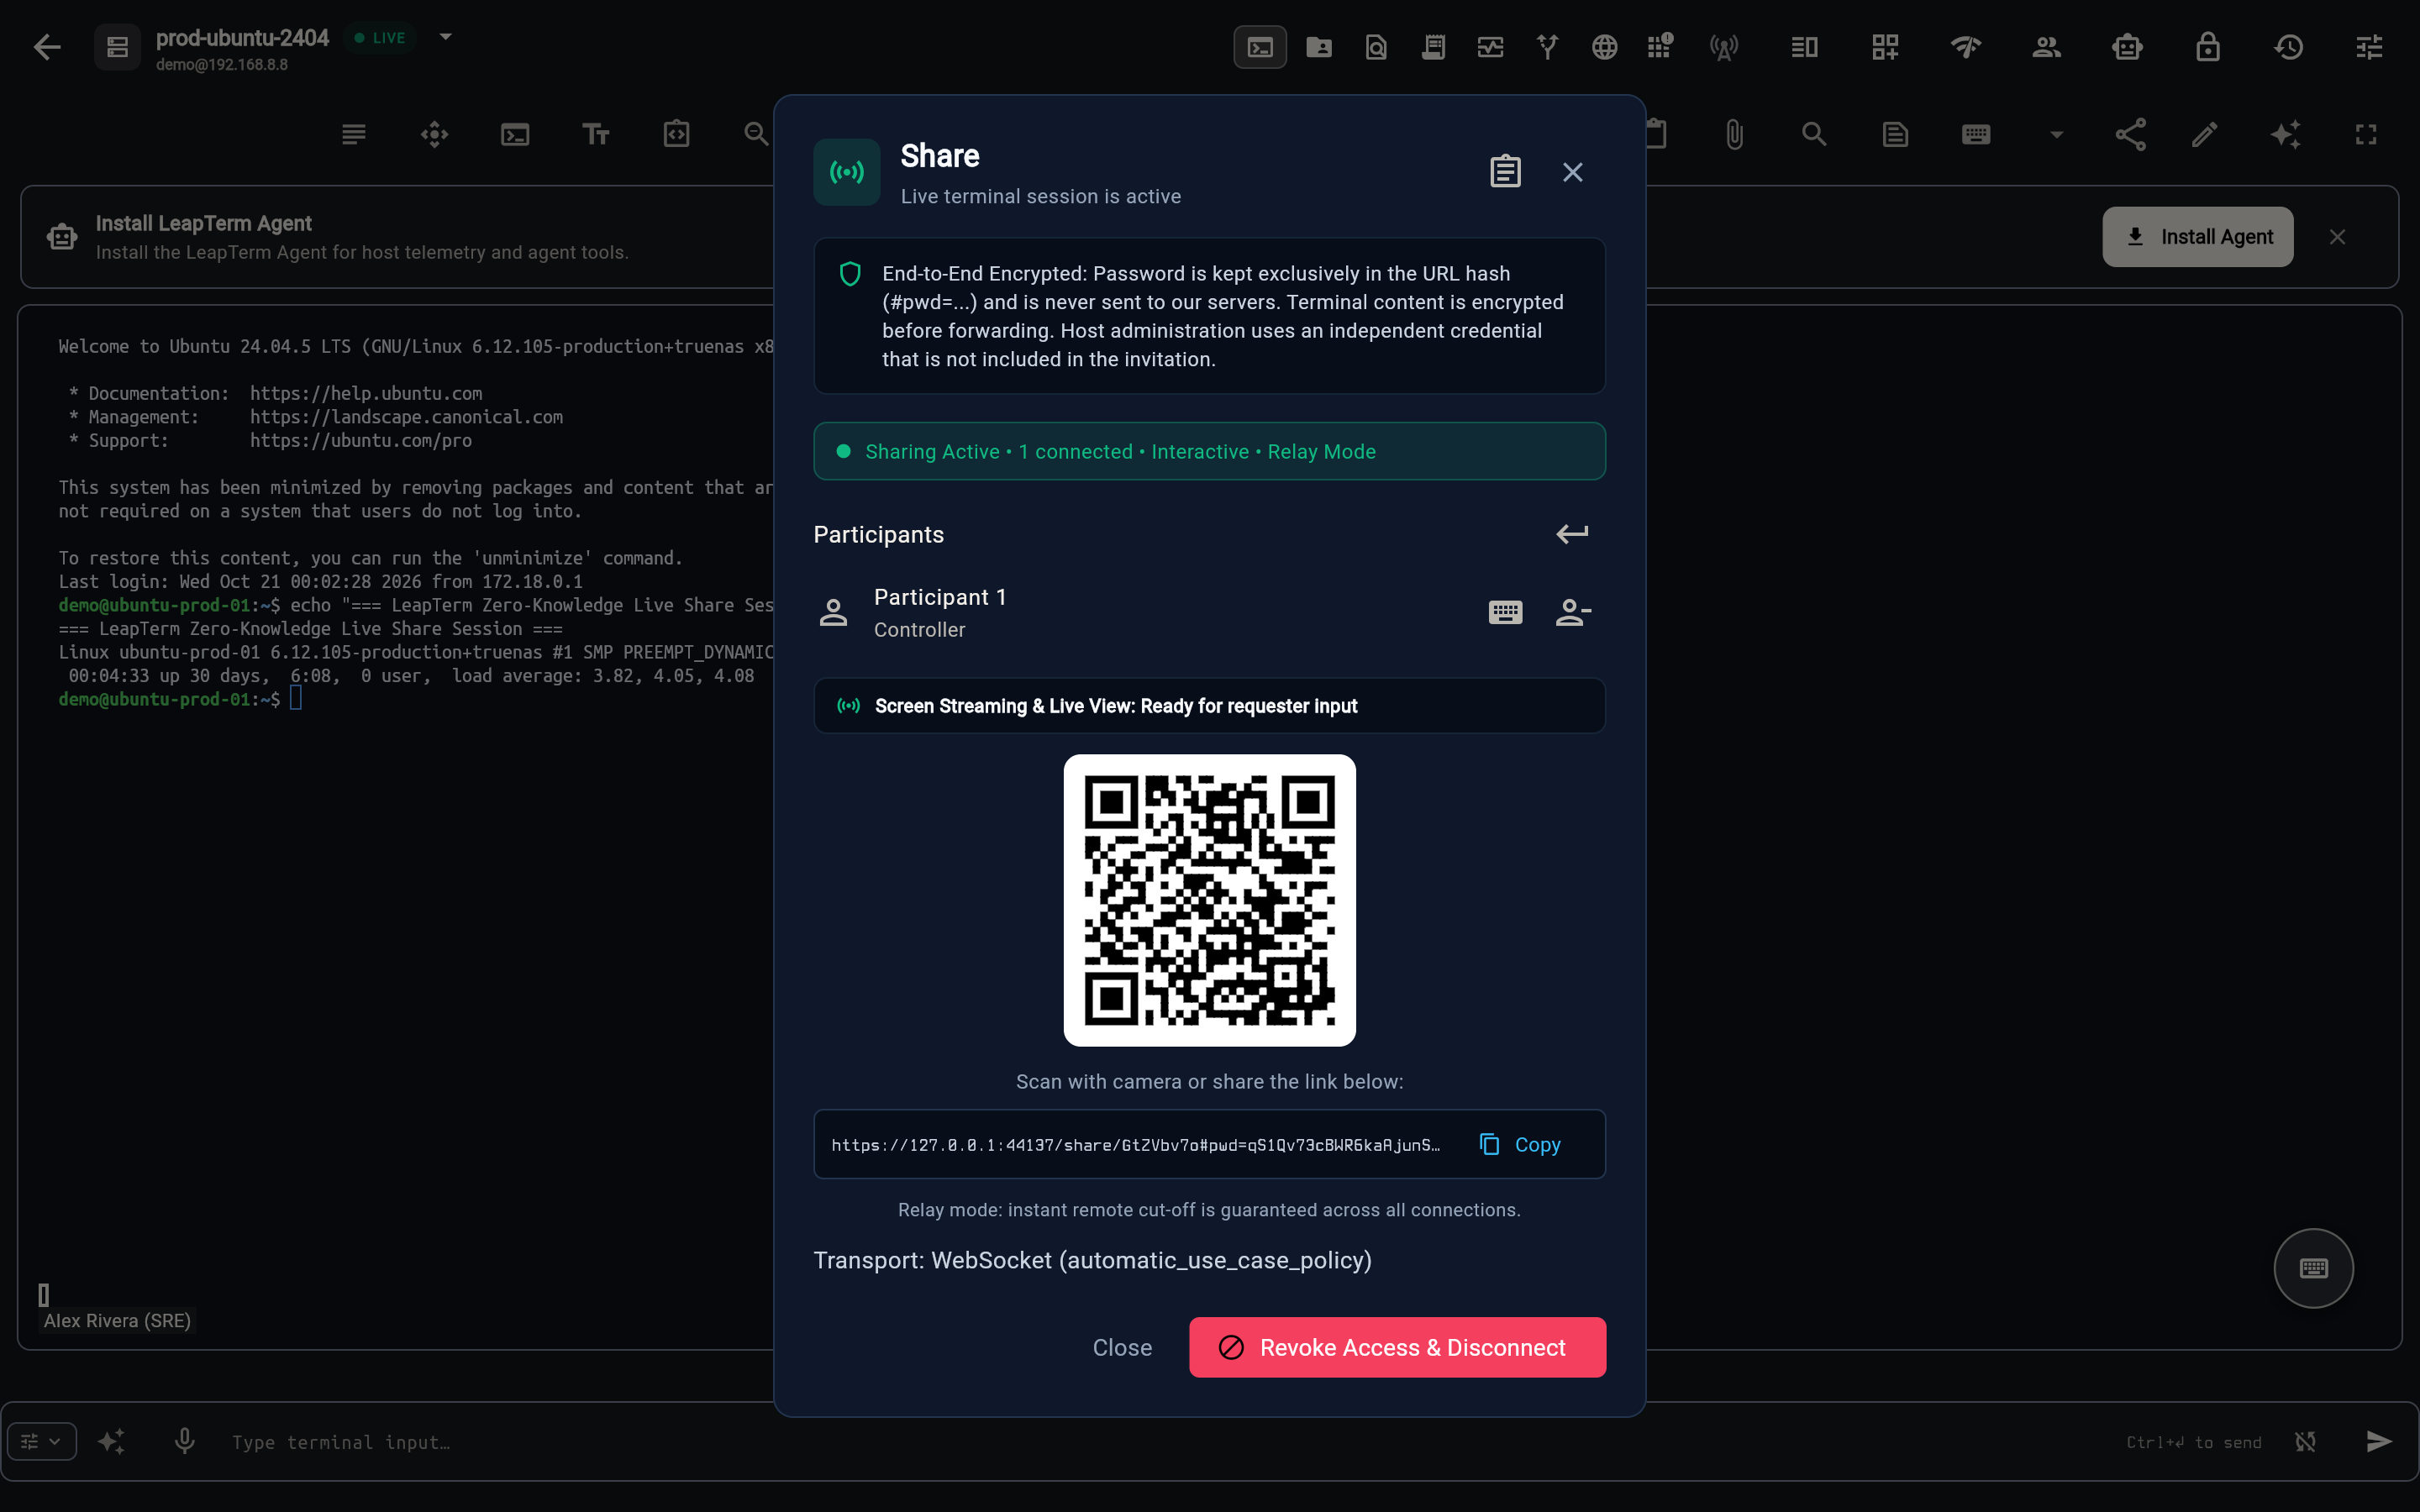Open the terminal view icon in top toolbar

pos(1260,47)
